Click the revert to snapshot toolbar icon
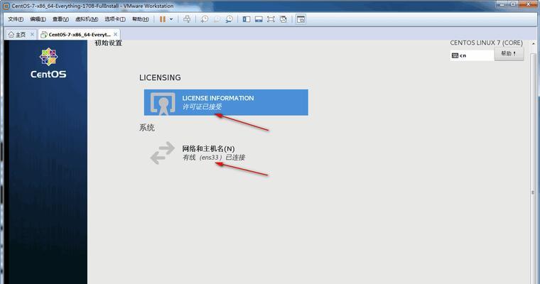540x284 pixels. coord(217,19)
